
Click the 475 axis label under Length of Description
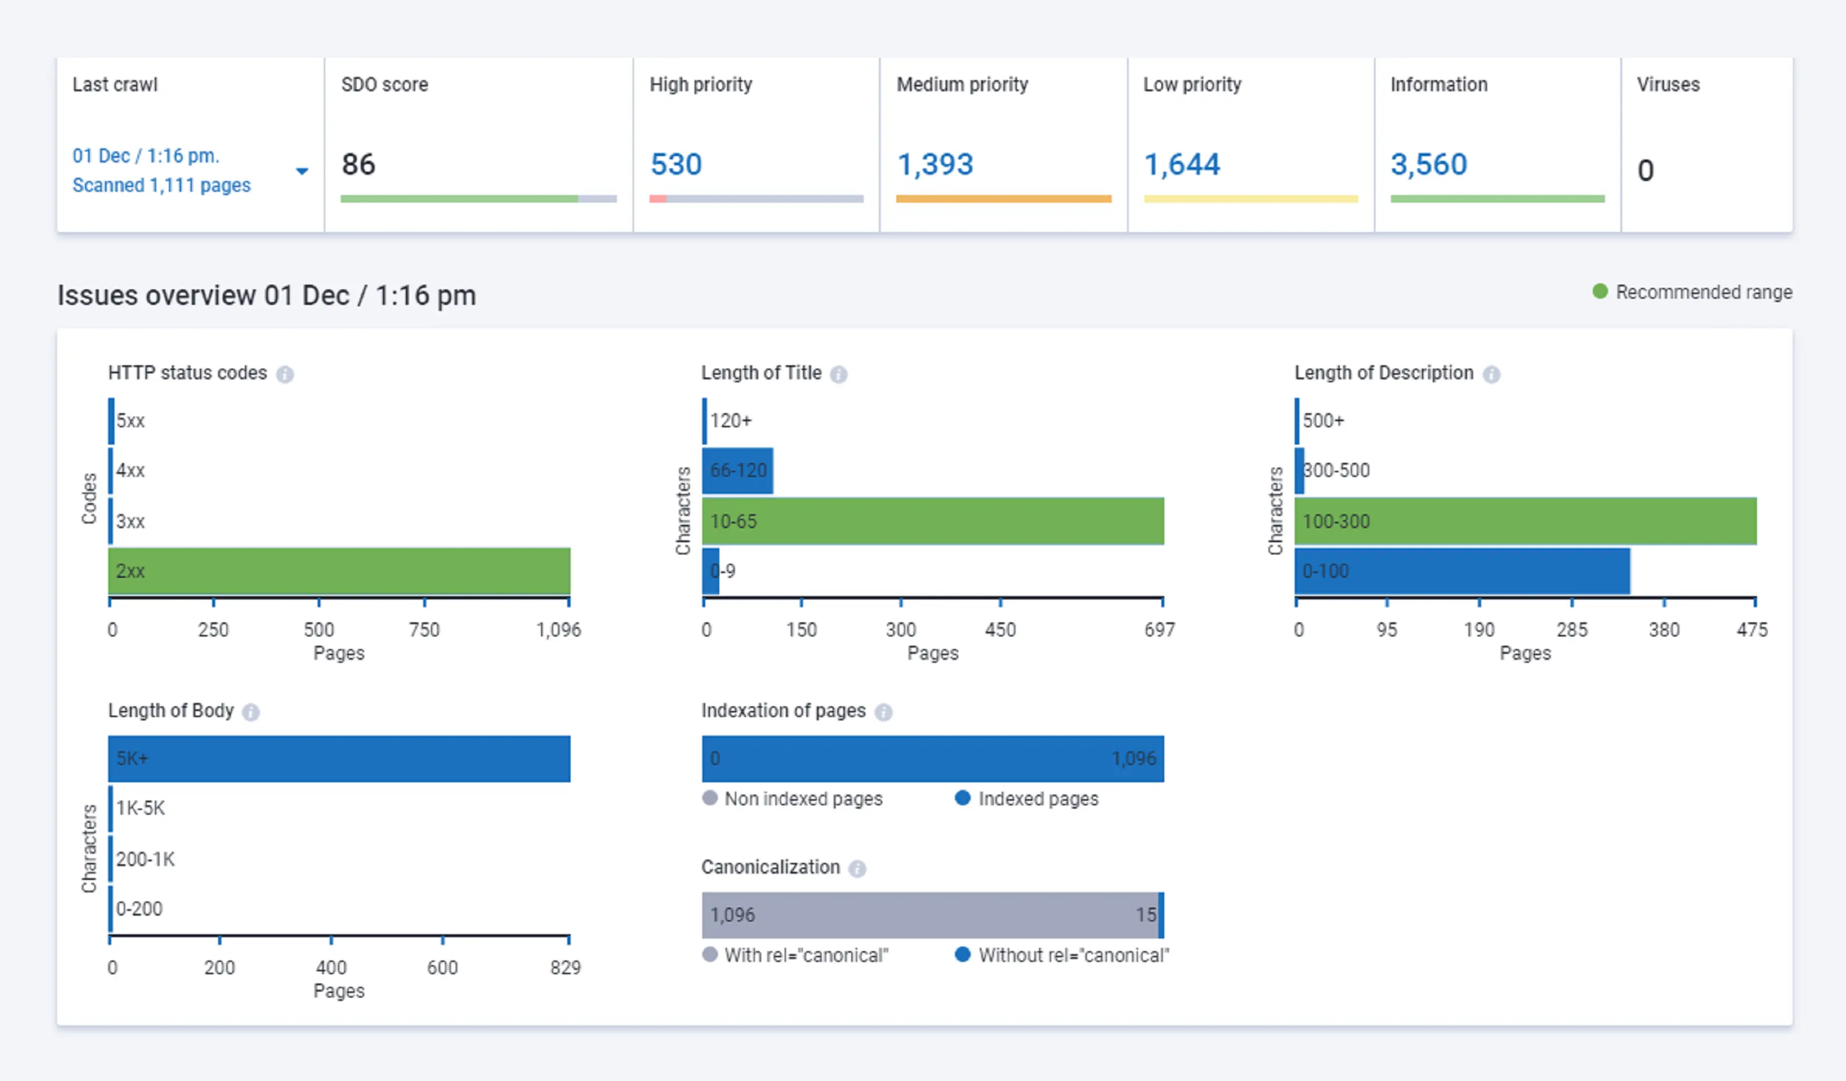1752,629
